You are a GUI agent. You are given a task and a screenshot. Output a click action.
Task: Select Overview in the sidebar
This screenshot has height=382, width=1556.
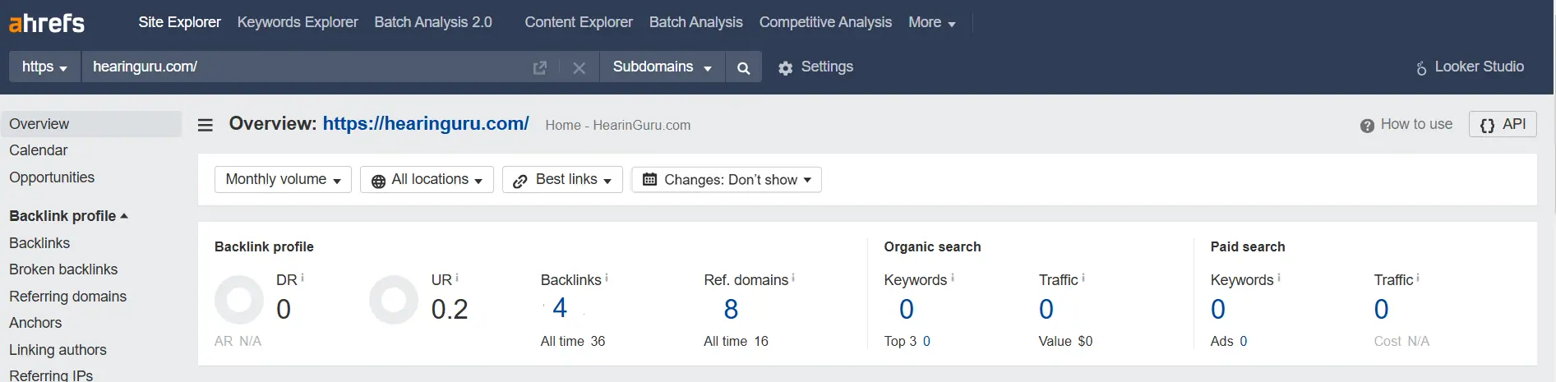[x=90, y=124]
